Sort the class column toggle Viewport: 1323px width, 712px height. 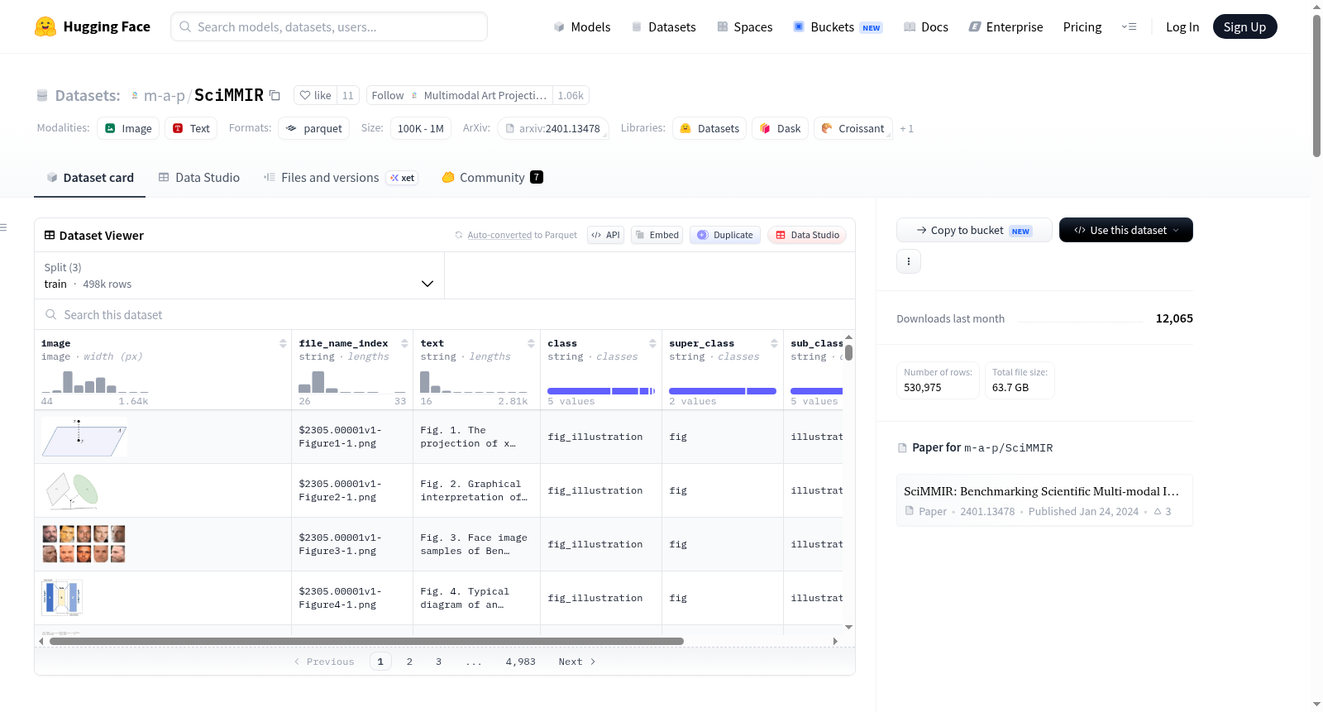tap(652, 343)
